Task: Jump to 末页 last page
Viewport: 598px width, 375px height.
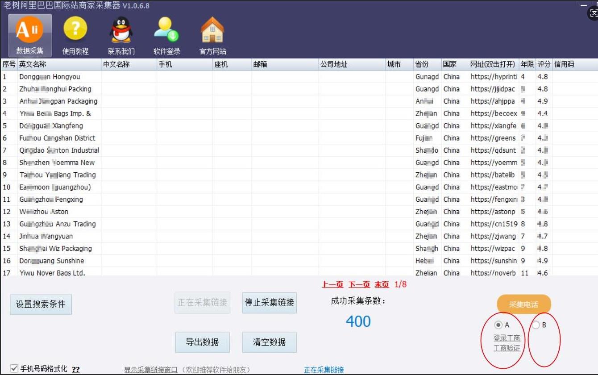Action: click(x=382, y=284)
